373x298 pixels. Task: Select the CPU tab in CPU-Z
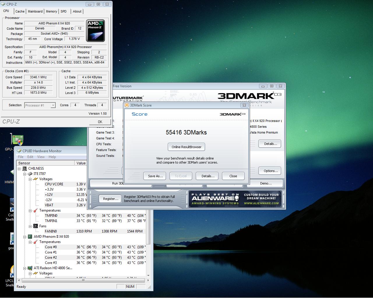tap(6, 11)
